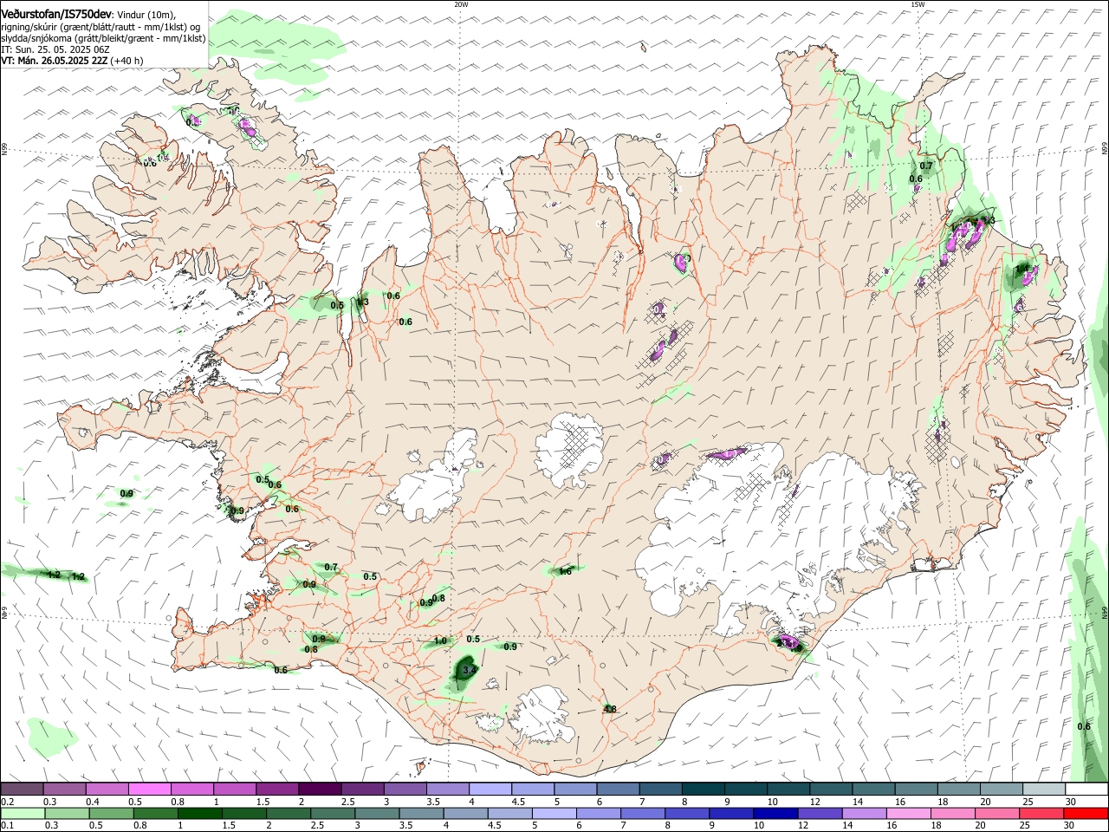
Task: Click the bright magenta 0.5 swatch in upper legend
Action: point(149,790)
